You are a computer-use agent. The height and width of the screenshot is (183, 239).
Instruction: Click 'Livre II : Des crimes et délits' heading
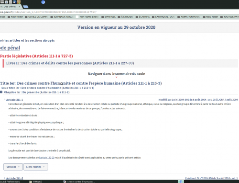pos(70,63)
